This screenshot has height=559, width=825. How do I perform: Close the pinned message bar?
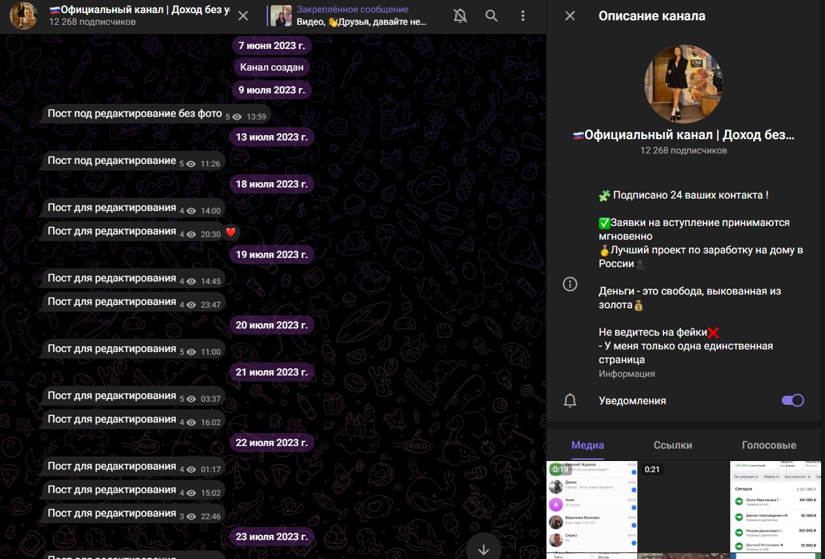tap(243, 16)
